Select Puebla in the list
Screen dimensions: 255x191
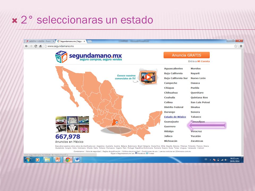tap(195, 88)
